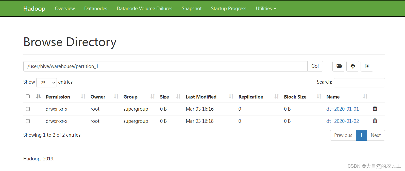Sort by Group column arrows

pos(153,96)
